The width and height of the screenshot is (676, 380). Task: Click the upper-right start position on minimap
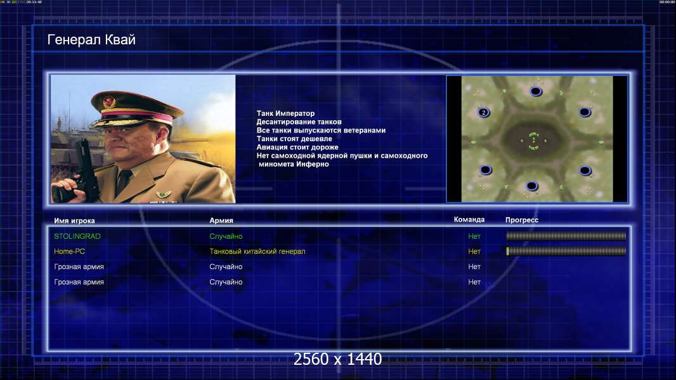[585, 112]
